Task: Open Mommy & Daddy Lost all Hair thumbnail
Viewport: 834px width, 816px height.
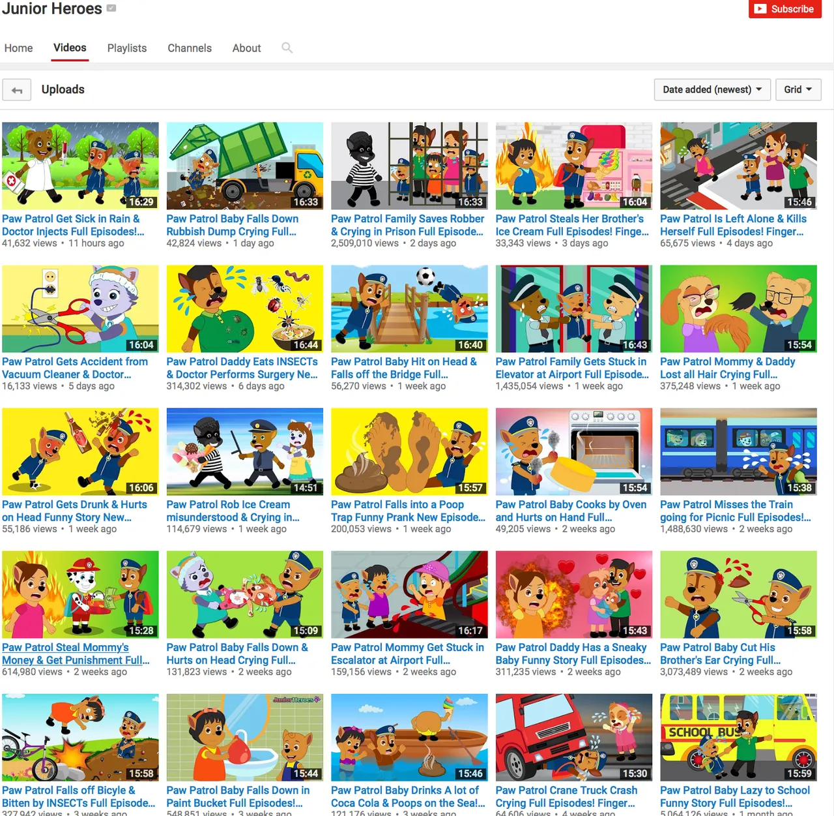Action: click(x=738, y=309)
